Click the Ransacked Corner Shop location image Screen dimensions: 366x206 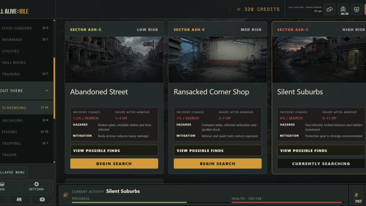pos(218,60)
